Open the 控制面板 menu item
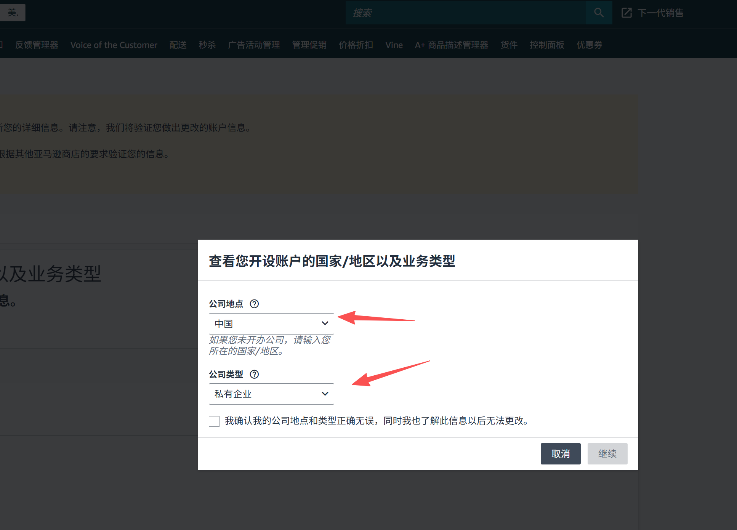The image size is (737, 530). [546, 45]
